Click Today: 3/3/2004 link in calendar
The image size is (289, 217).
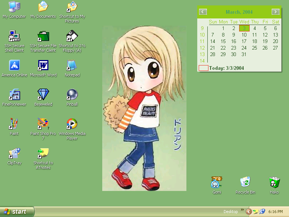tap(227, 68)
